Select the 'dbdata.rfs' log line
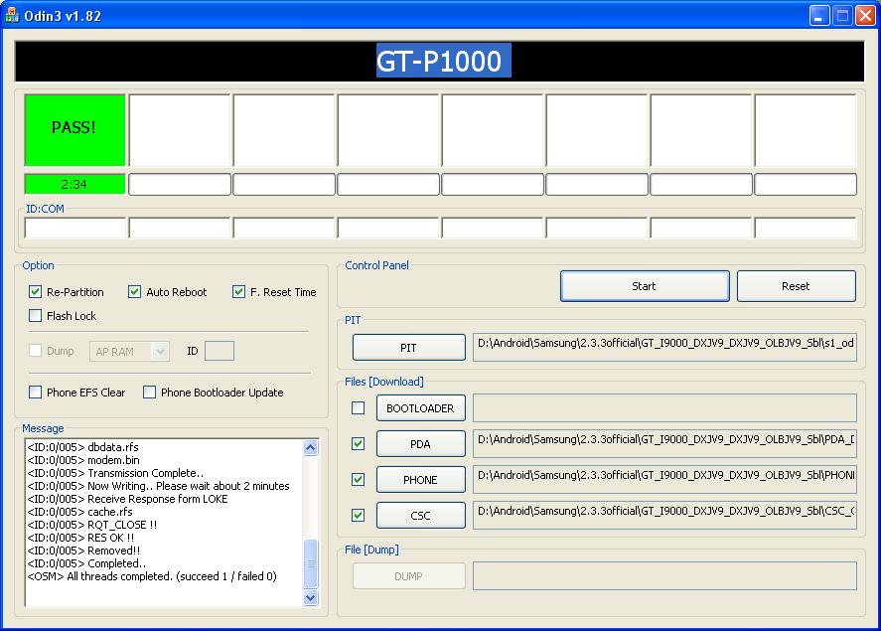Viewport: 881px width, 631px height. (x=82, y=447)
